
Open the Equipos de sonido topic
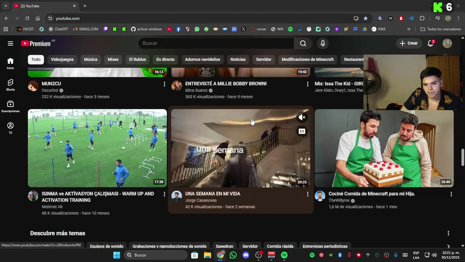[x=106, y=246]
